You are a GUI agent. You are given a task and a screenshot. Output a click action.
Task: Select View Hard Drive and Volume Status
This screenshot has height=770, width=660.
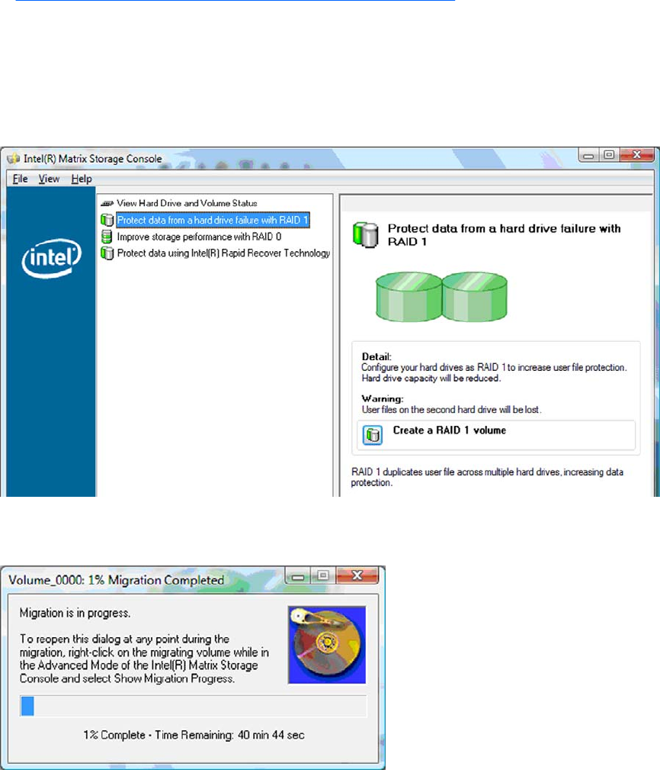click(187, 203)
